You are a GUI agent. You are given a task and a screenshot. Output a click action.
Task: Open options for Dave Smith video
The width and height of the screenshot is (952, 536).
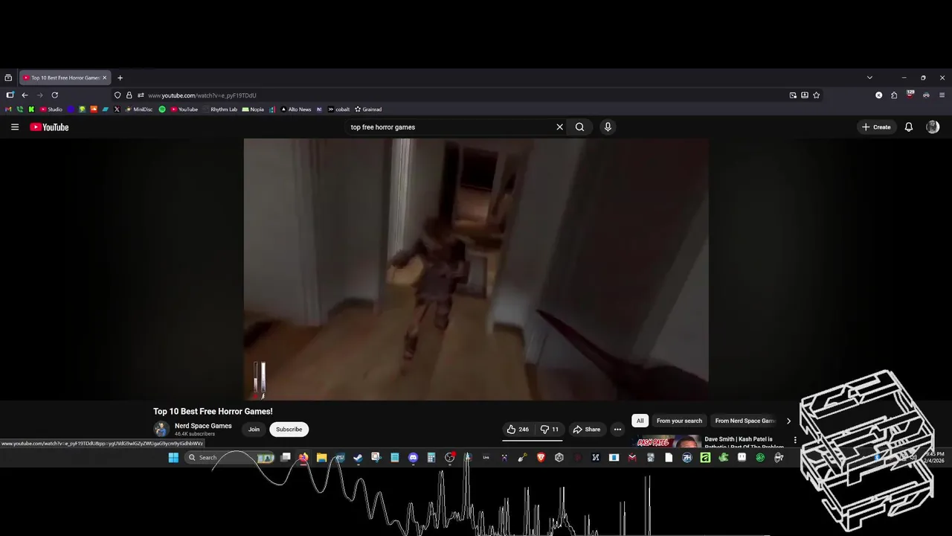click(794, 440)
